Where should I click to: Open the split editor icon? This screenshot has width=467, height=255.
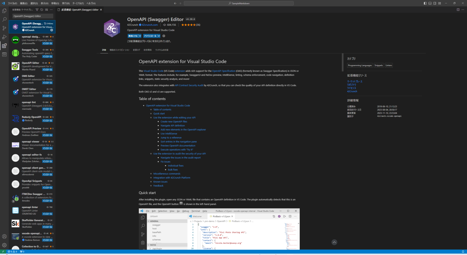(x=458, y=9)
